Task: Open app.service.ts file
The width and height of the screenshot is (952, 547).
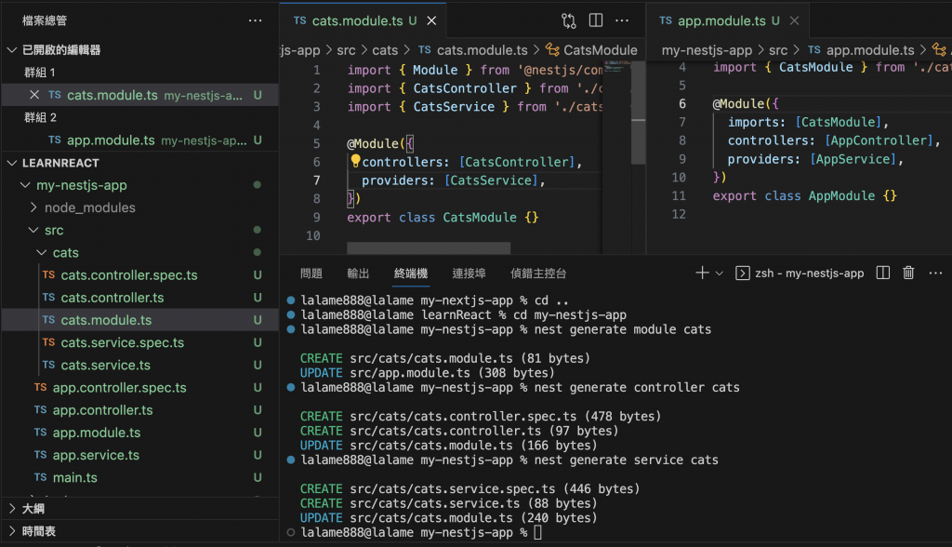Action: pos(140,455)
